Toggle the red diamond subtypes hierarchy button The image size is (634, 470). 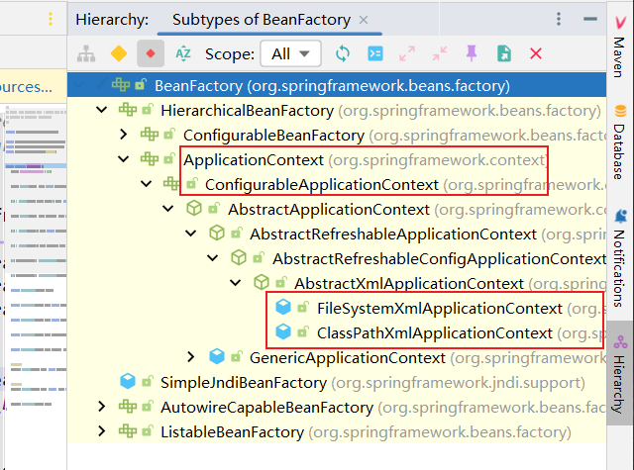pyautogui.click(x=151, y=53)
